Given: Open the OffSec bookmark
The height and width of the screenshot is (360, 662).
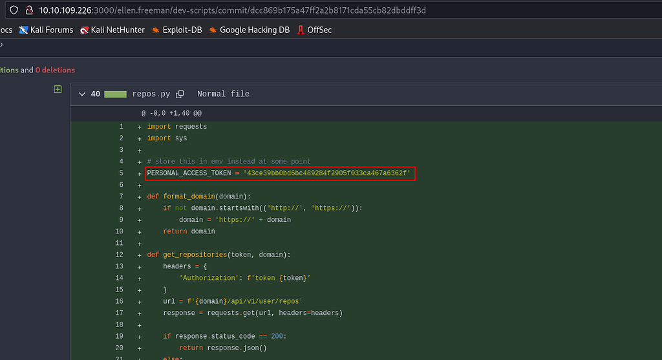Looking at the screenshot, I should pyautogui.click(x=314, y=30).
